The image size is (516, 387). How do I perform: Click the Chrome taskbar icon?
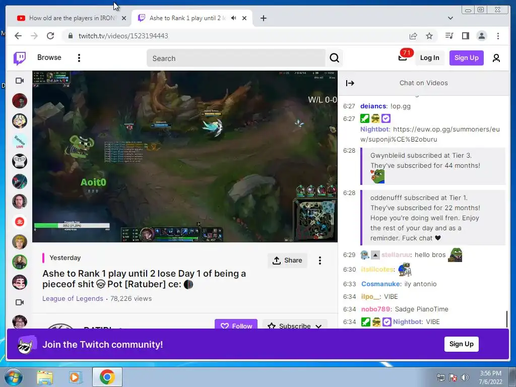pos(107,377)
